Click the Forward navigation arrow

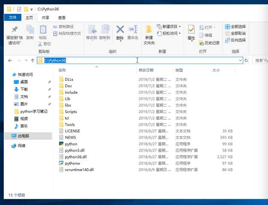pyautogui.click(x=19, y=60)
